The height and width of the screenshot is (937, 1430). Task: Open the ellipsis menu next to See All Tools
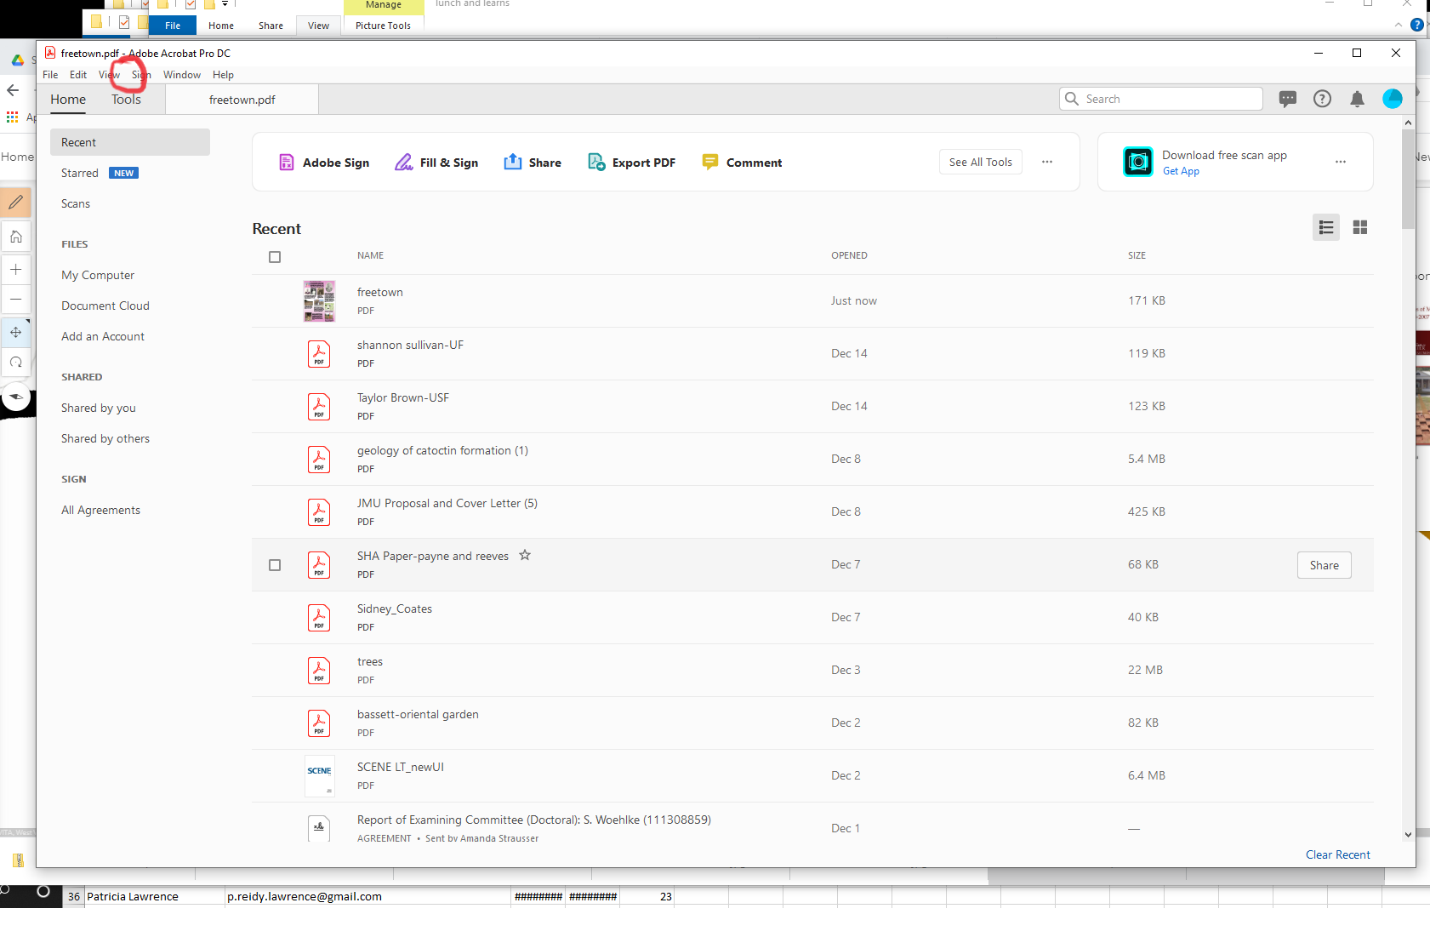[x=1047, y=161]
